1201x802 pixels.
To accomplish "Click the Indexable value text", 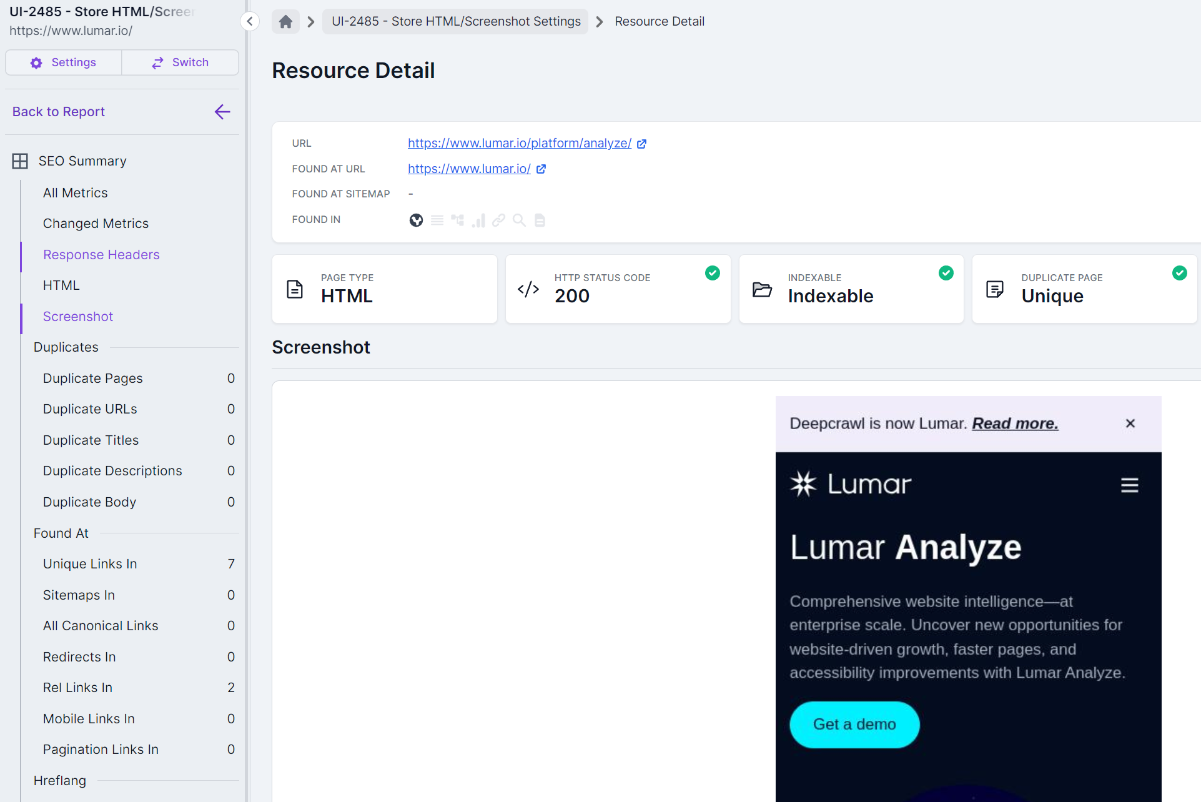I will pyautogui.click(x=831, y=296).
